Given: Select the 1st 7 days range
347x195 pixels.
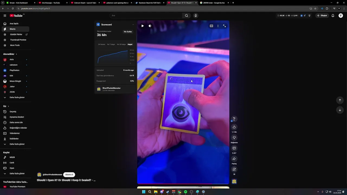Looking at the screenshot, I should [x=111, y=44].
